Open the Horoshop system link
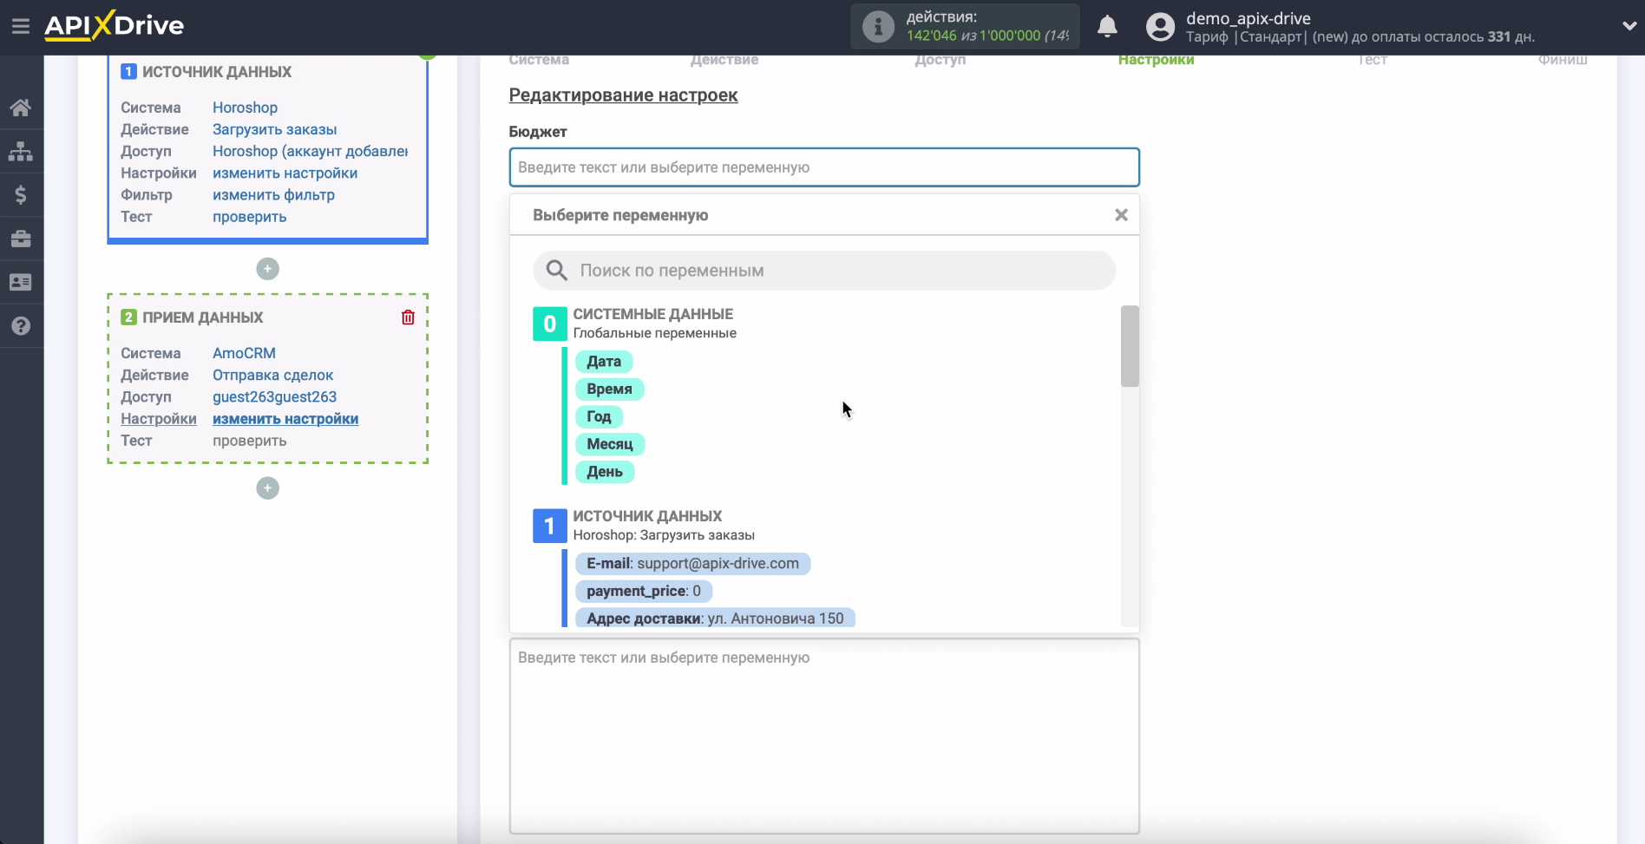This screenshot has width=1645, height=844. coord(245,108)
